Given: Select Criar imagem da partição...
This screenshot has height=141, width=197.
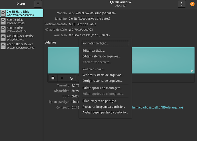Looking at the screenshot, I should (105, 101).
